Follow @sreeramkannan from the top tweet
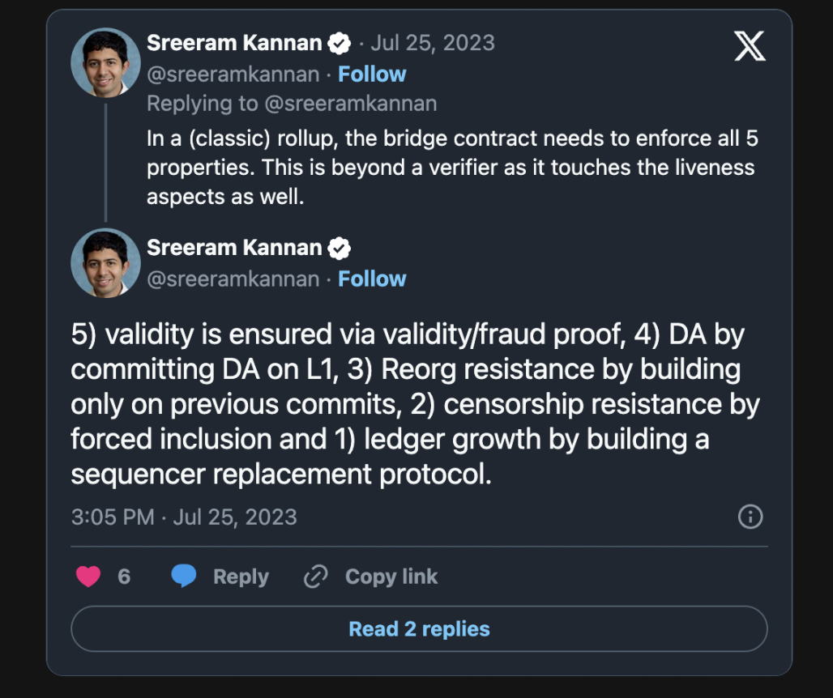Screen dimensions: 833x698 tap(372, 74)
